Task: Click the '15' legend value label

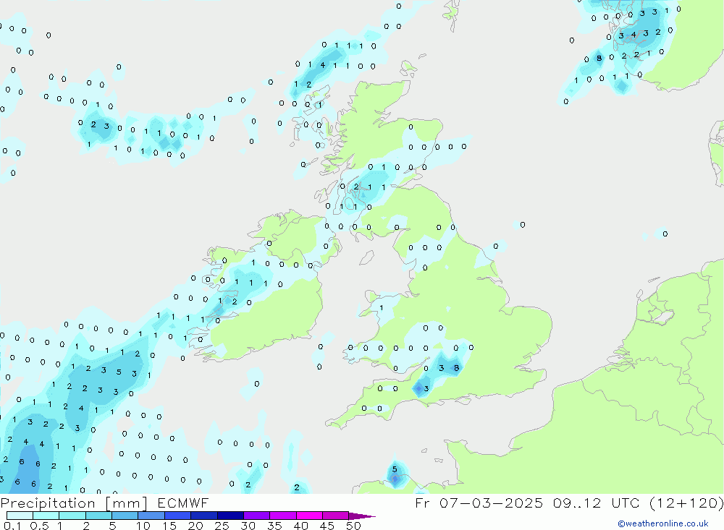Action: (169, 526)
